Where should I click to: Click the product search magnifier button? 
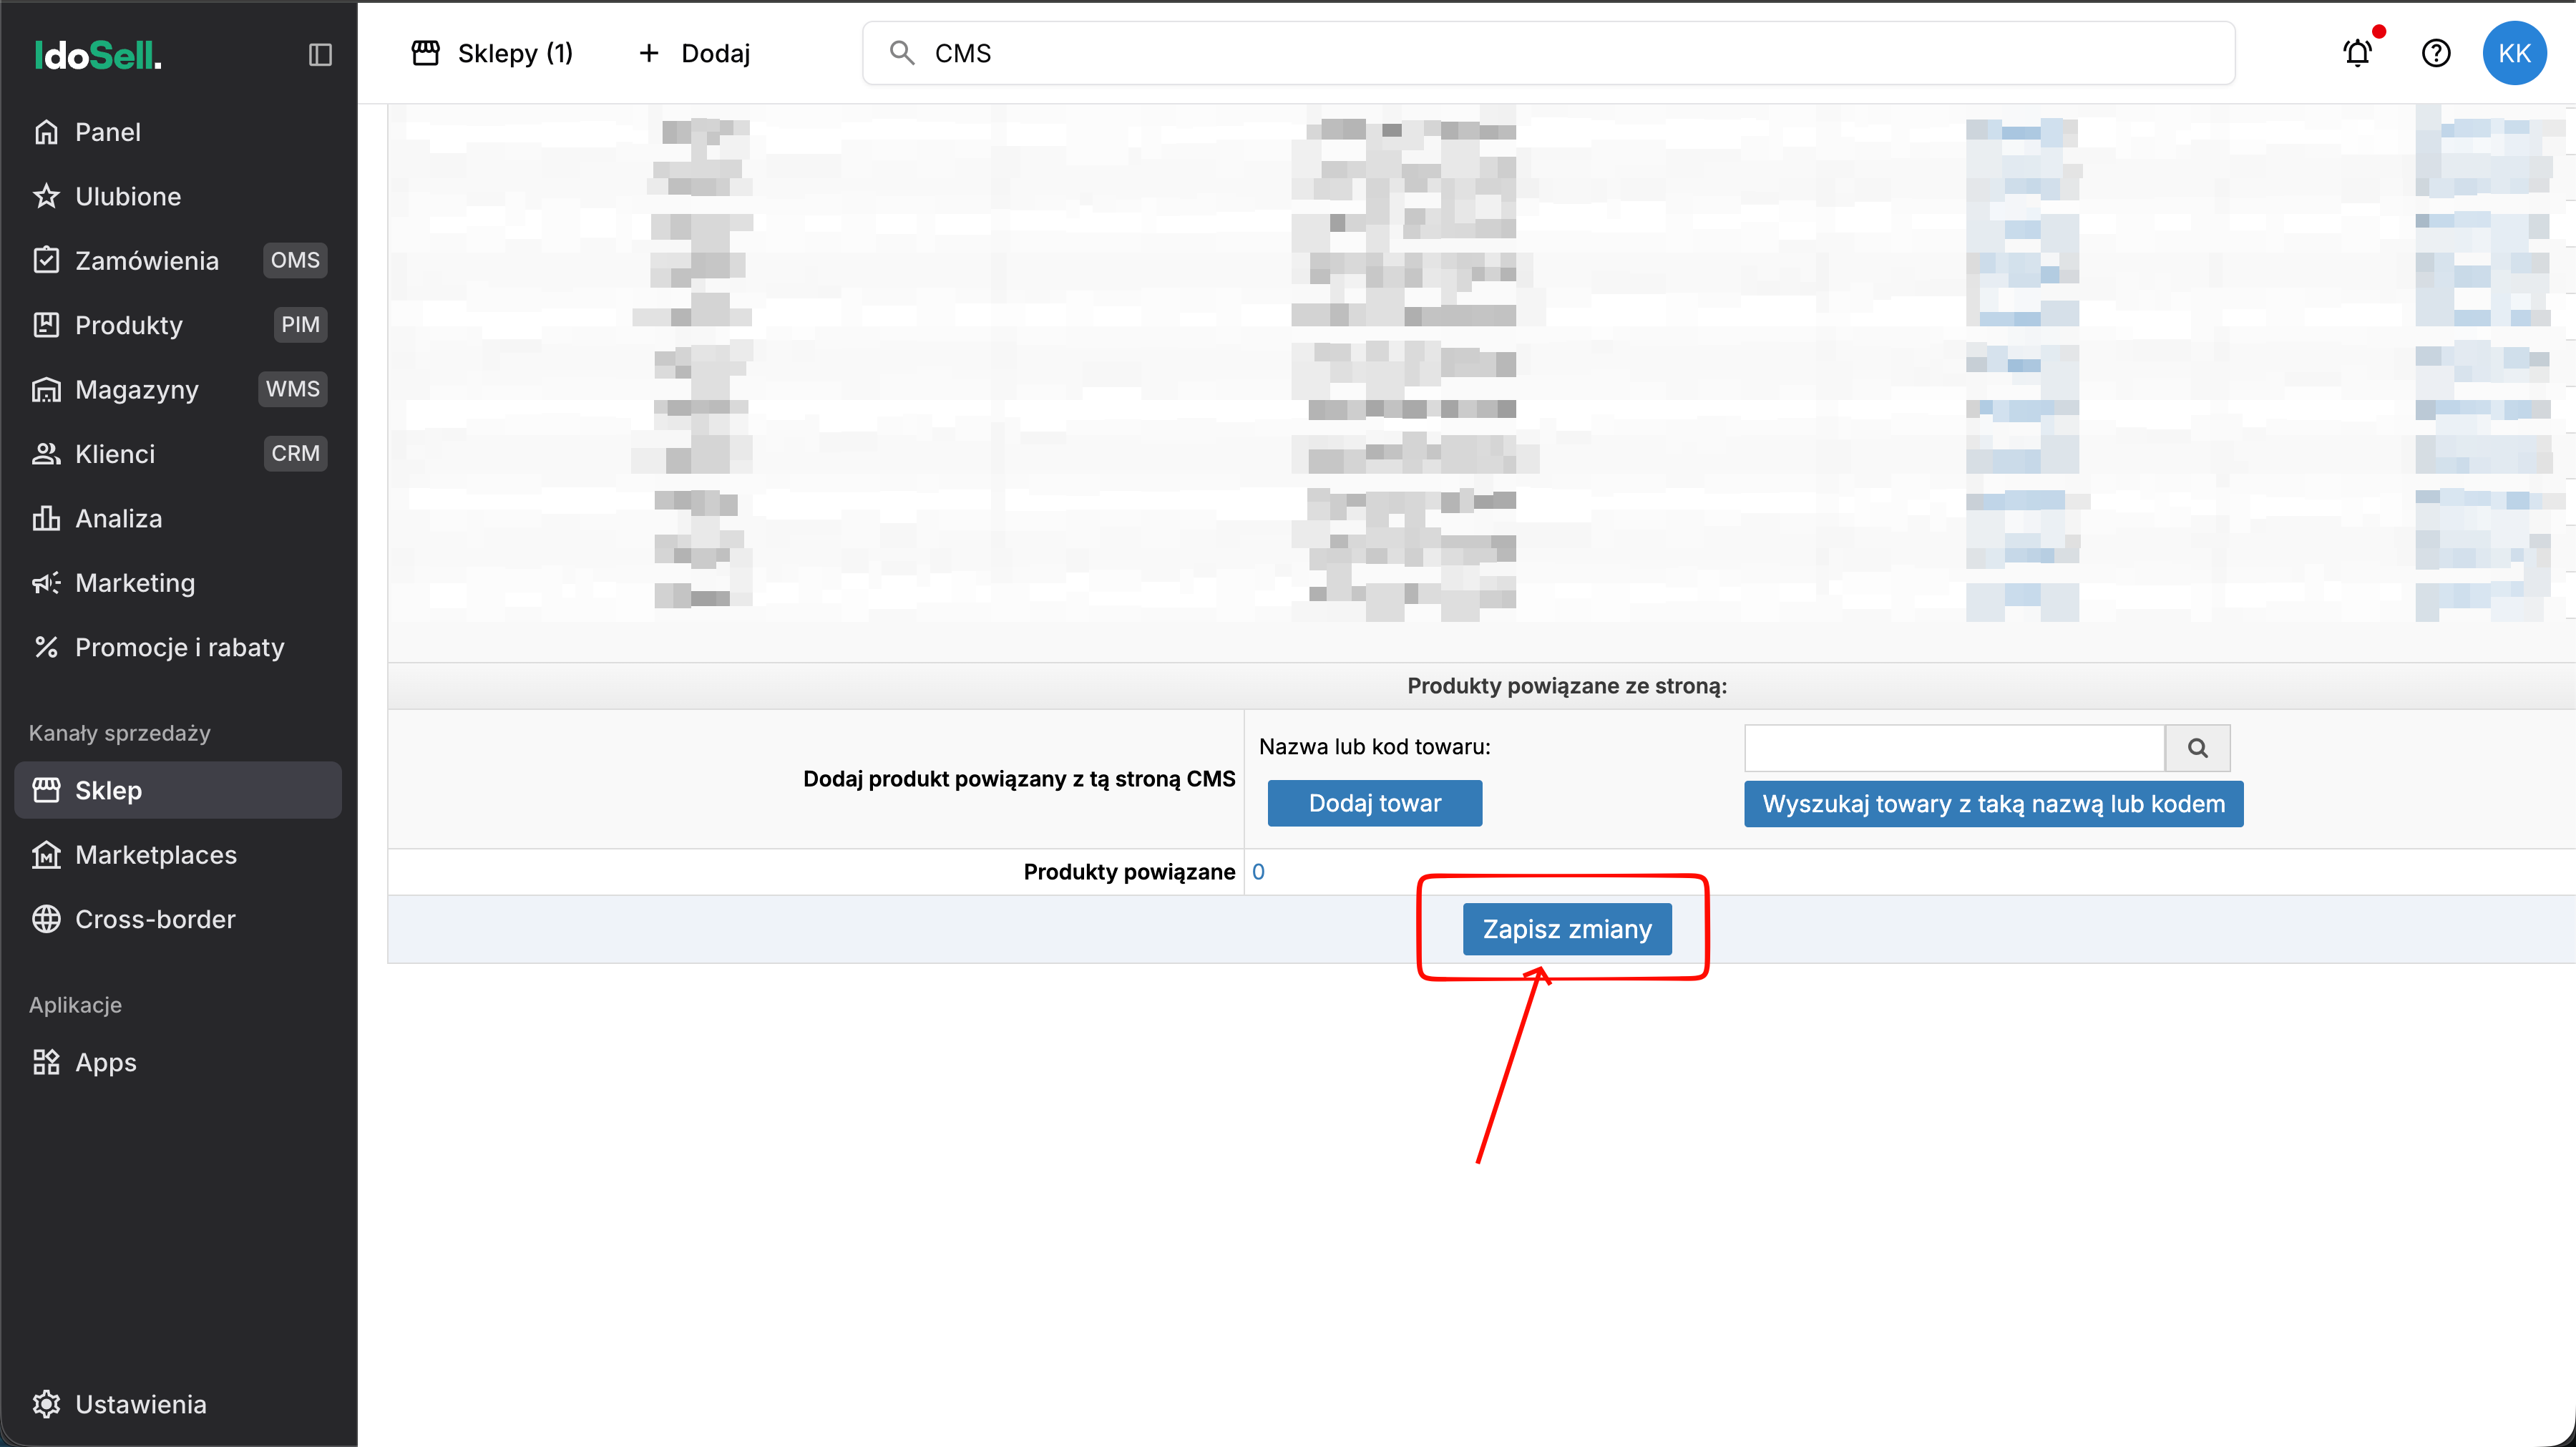tap(2198, 748)
